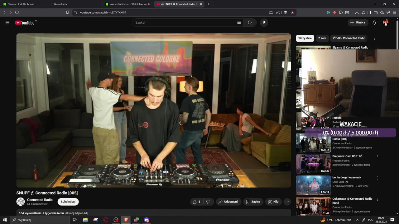This screenshot has height=224, width=399.
Task: Click the video player area
Action: 154,110
